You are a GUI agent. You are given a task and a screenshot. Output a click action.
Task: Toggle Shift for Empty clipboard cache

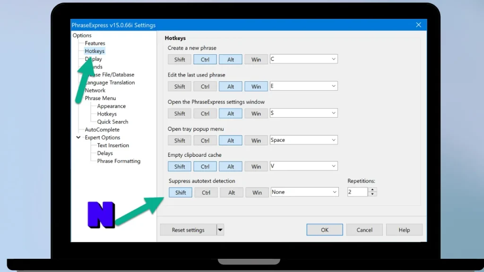point(179,167)
